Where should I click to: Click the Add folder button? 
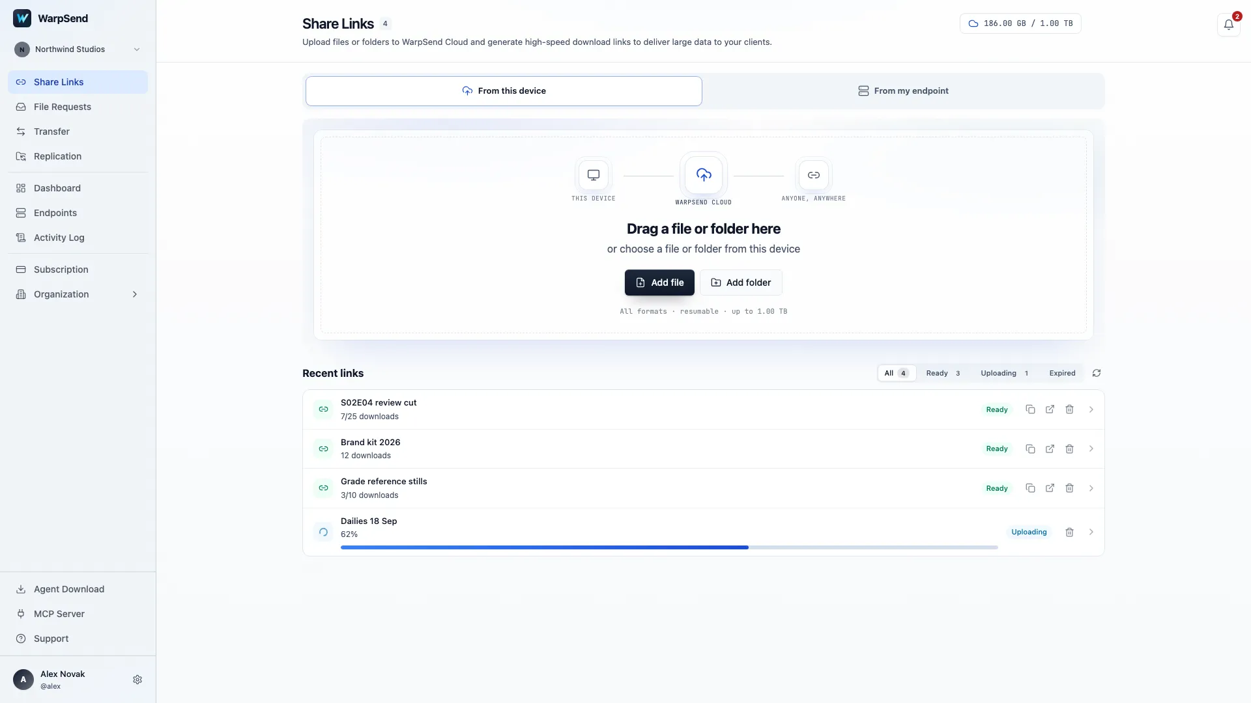[741, 283]
